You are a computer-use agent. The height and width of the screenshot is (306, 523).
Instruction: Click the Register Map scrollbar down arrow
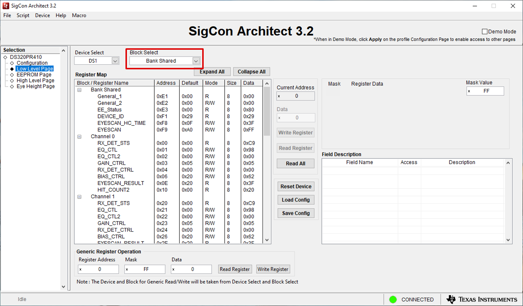[x=267, y=240]
